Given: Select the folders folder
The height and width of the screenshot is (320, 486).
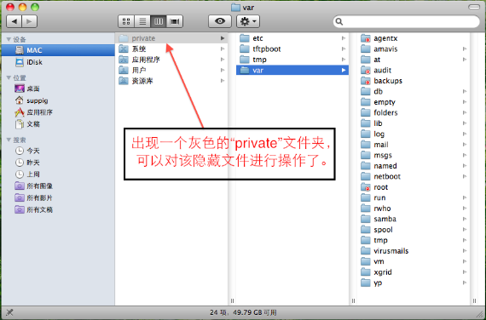Looking at the screenshot, I should coord(414,112).
